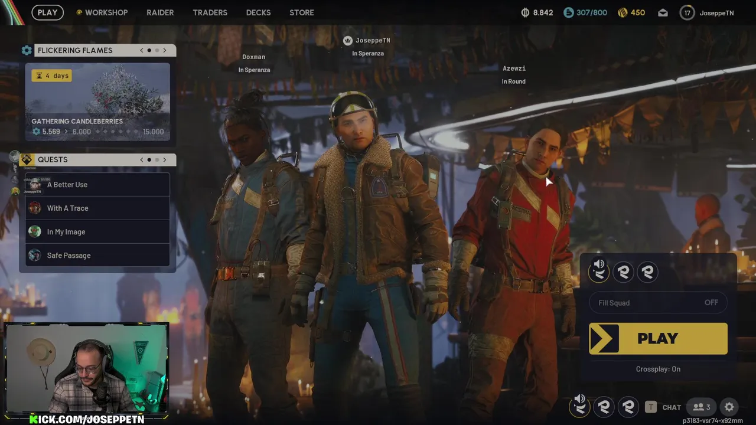The image size is (756, 425).
Task: Click the emblem icon beside JoseppeTN nameplate
Action: pos(348,40)
